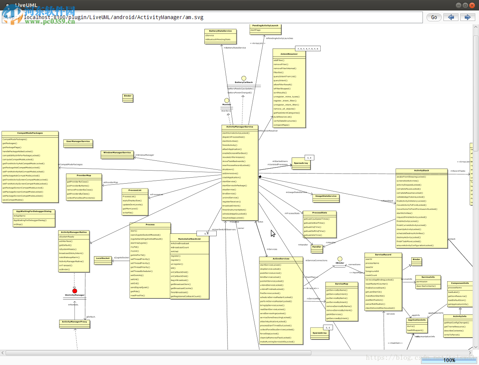
Task: Click the vertical scrollbar up arrow
Action: tap(476, 27)
